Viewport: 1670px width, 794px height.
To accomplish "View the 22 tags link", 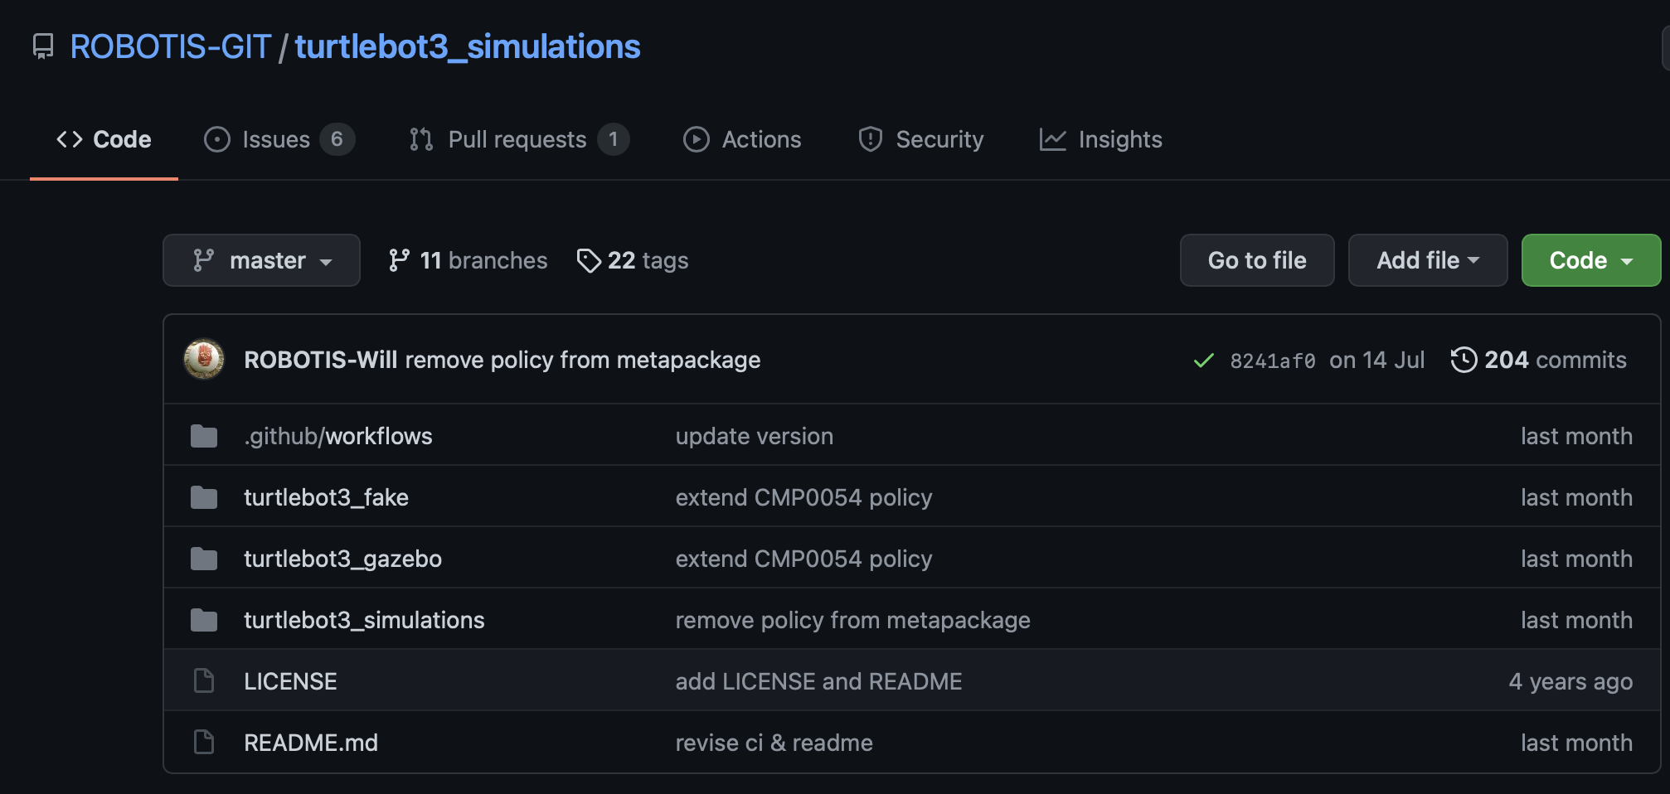I will click(x=633, y=260).
